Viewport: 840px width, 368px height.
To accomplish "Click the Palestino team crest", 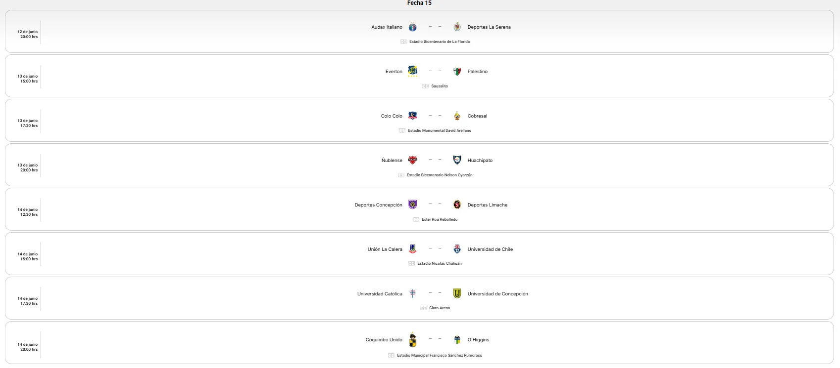I will click(x=457, y=72).
